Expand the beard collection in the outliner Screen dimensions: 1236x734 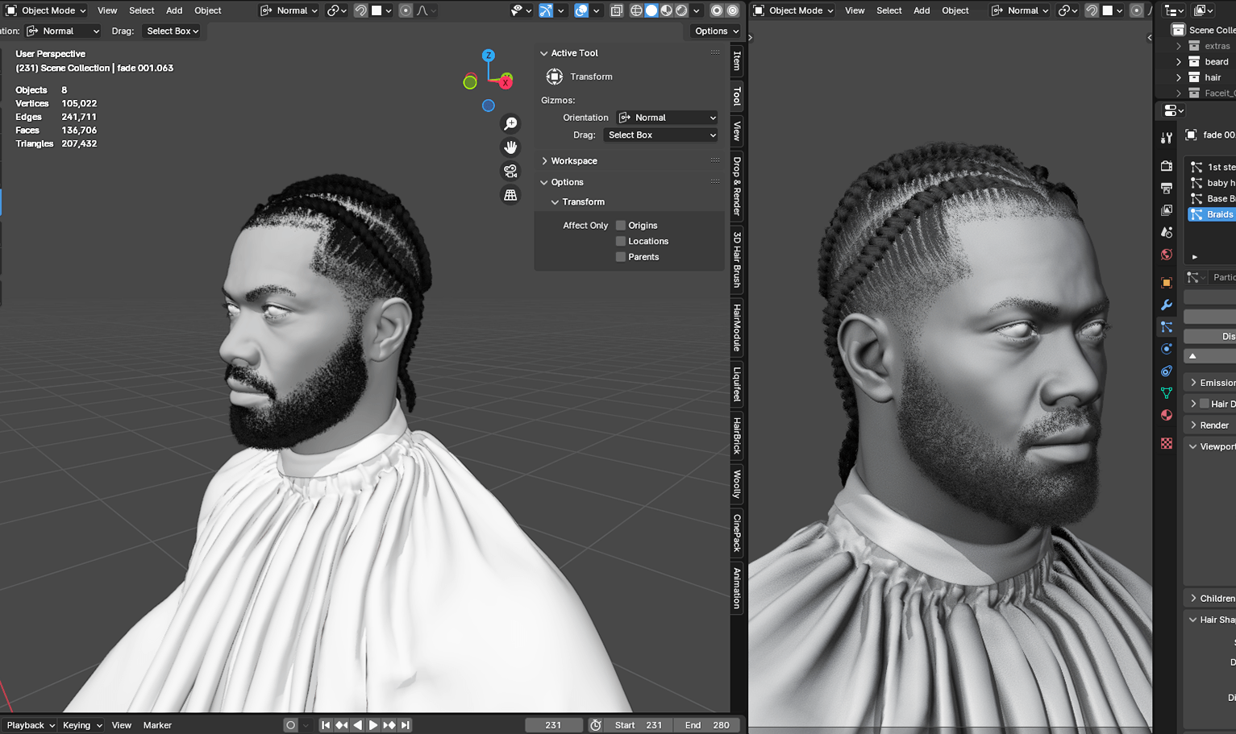(1180, 61)
